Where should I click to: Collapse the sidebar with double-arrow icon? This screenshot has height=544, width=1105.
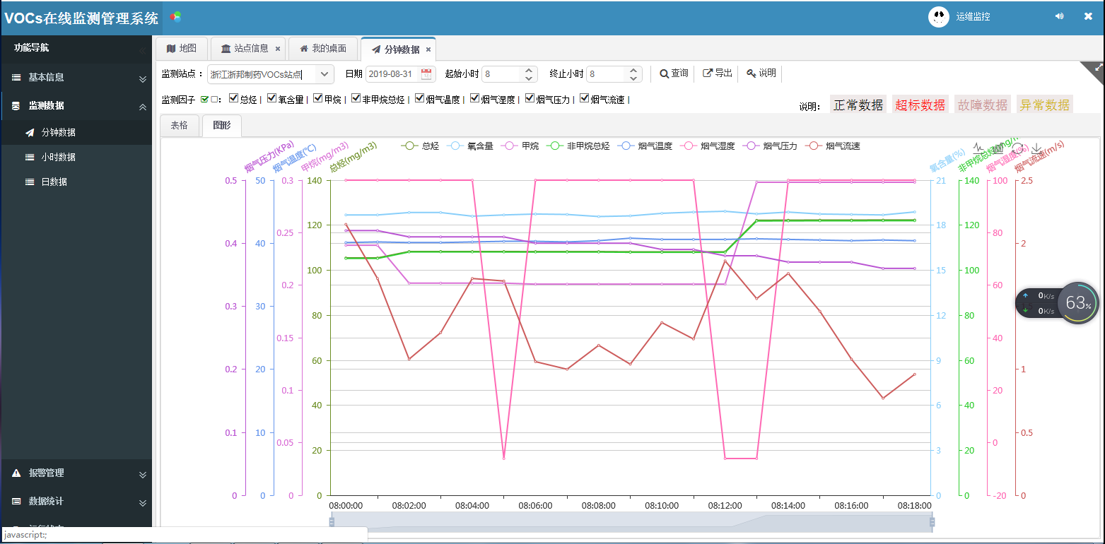142,51
